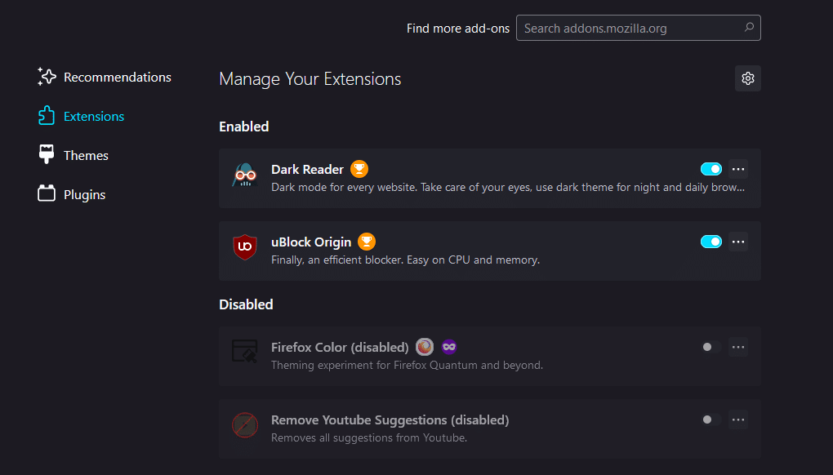This screenshot has height=475, width=833.
Task: Open the gear tools menu for extensions
Action: click(748, 78)
